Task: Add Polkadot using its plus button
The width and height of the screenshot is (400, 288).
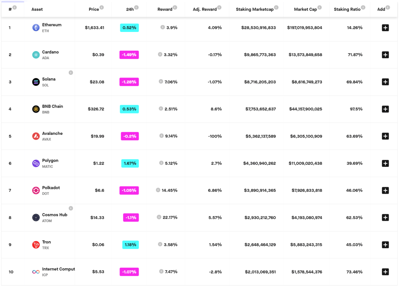Action: (x=385, y=191)
